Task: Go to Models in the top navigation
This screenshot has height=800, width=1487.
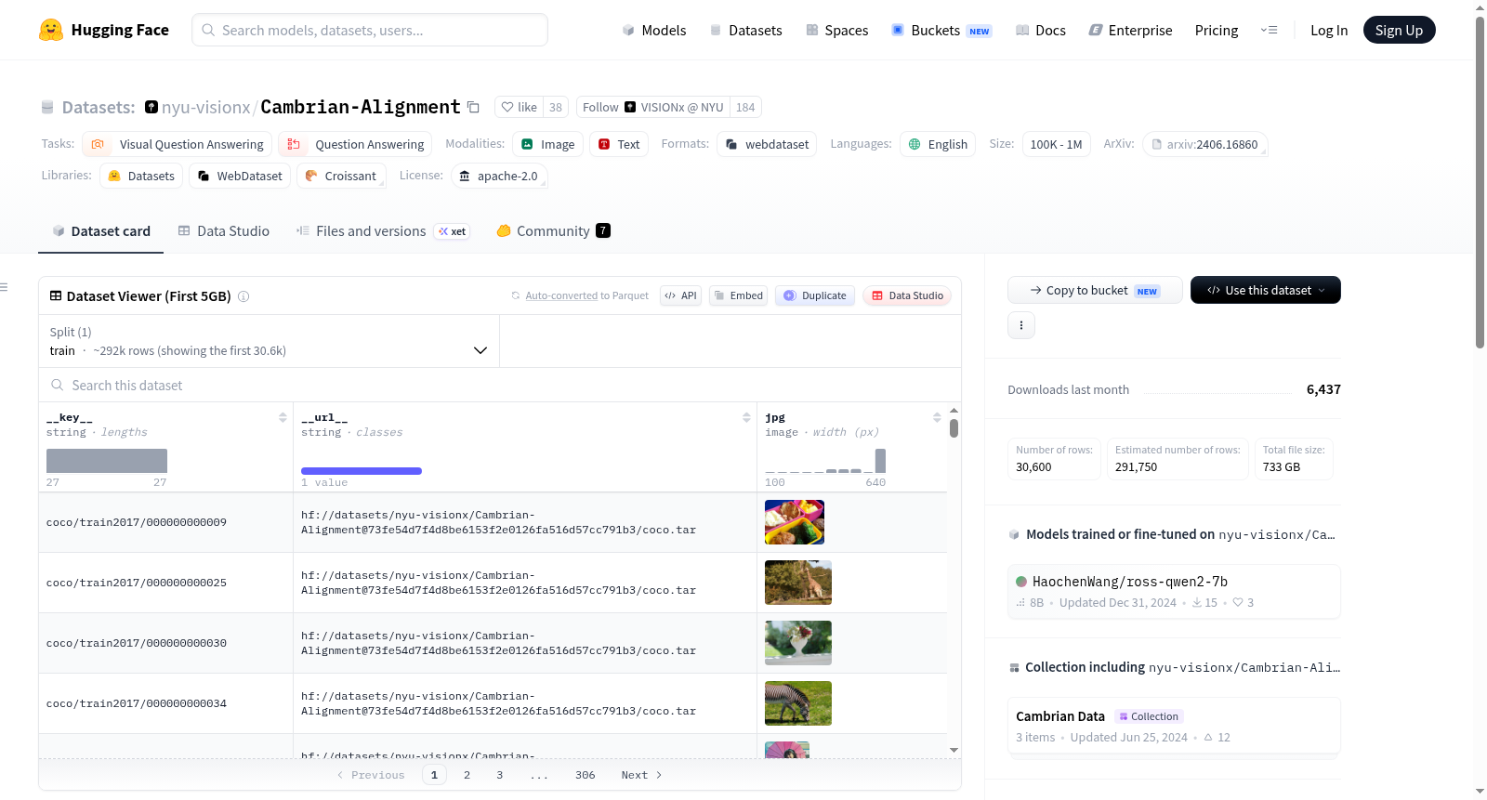Action: coord(654,30)
